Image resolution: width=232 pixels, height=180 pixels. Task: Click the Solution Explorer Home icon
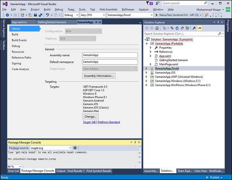[x=157, y=28]
